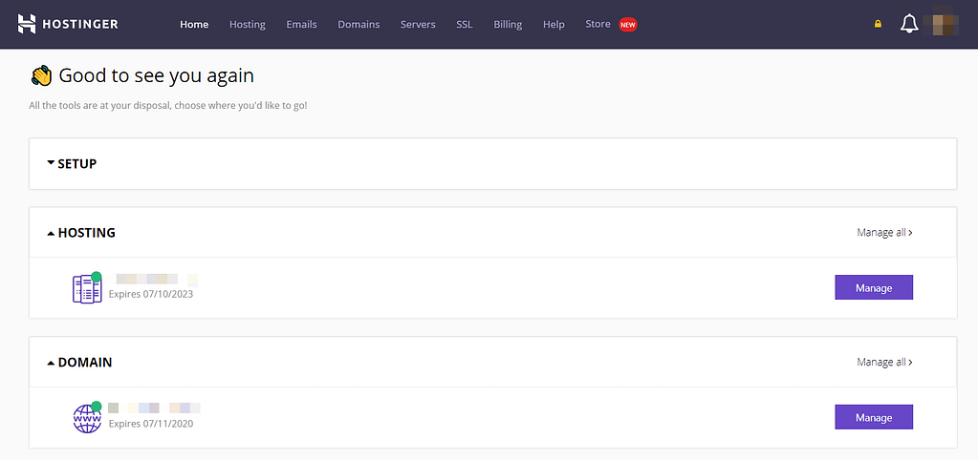
Task: Click the hosting server icon
Action: tap(87, 288)
